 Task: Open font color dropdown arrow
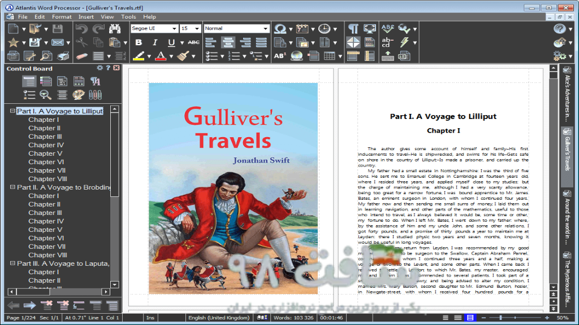click(171, 56)
